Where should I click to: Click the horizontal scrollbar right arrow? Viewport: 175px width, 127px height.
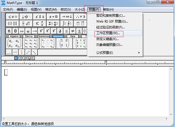(x=167, y=119)
